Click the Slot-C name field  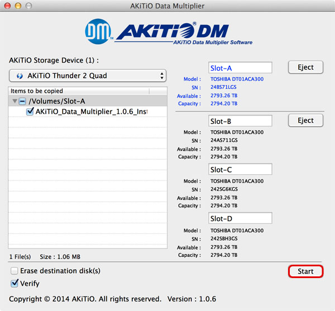[240, 169]
